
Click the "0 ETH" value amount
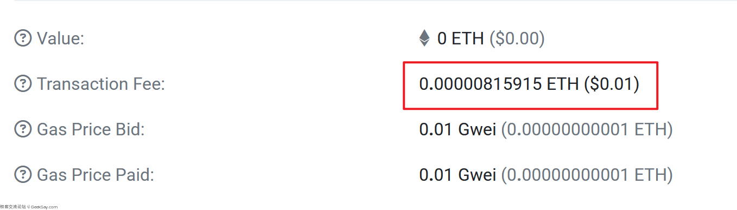(461, 39)
